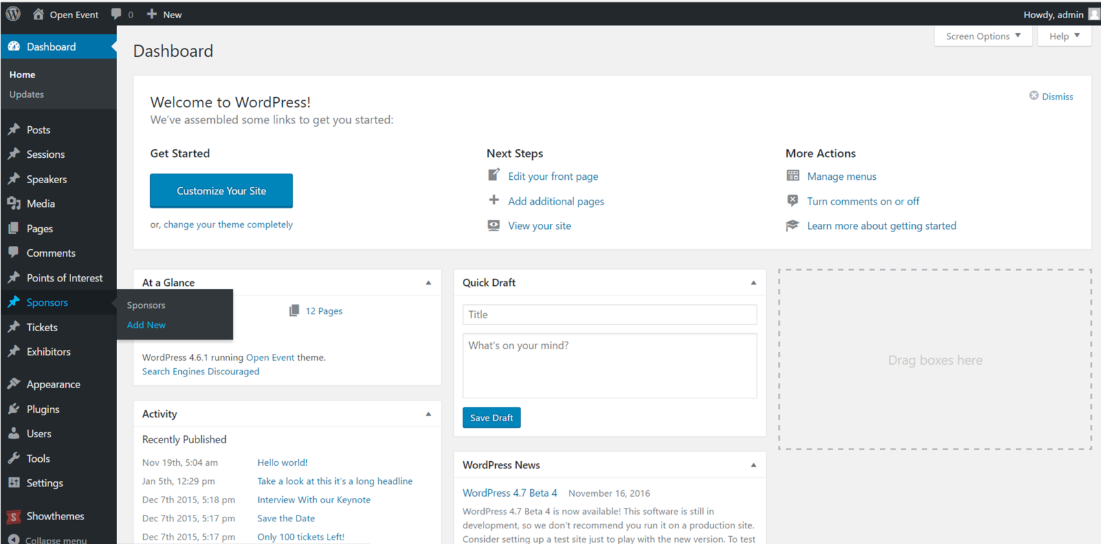
Task: Open the Hello world! post link
Action: (282, 462)
